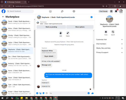
Task: Click the conversation list scrollbar
Action: [x=35, y=39]
